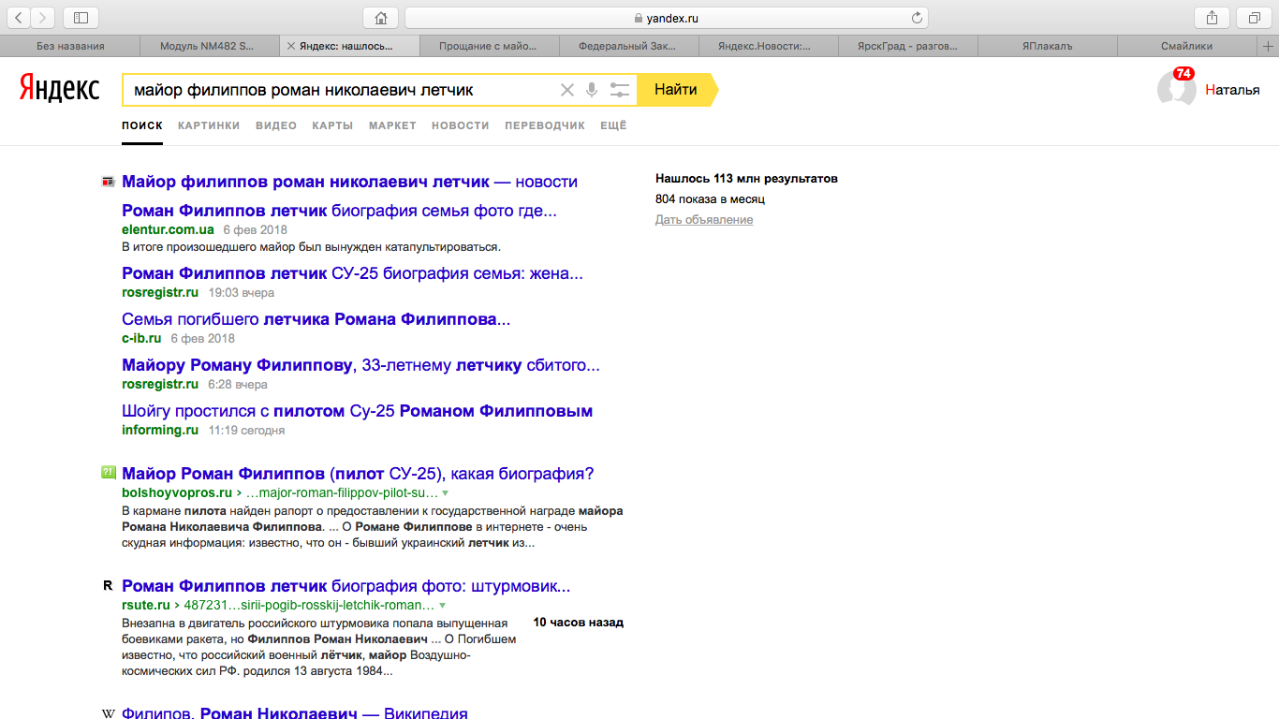The image size is (1279, 719).
Task: Click the Нашлось 113 млн результатов text
Action: click(x=746, y=178)
